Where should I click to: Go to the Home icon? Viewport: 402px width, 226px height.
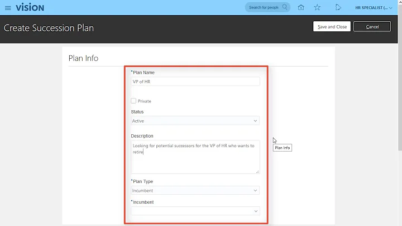(x=301, y=7)
